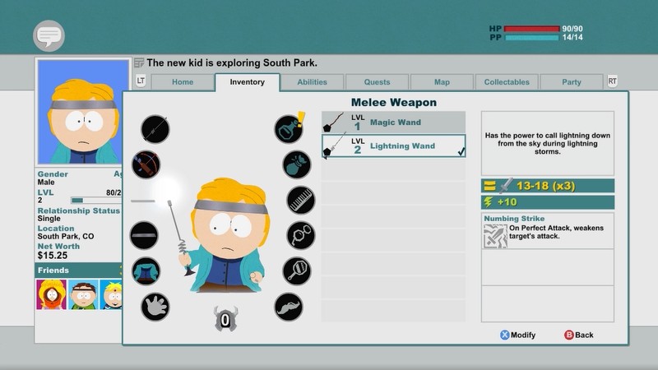Click the Back label
Viewport: 658px width, 370px height.
pos(584,335)
